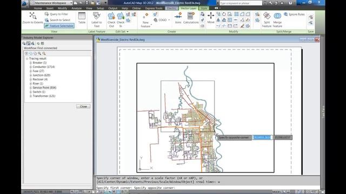Click the keyword search field
Viewport: 346px width, 194px height.
[241, 3]
